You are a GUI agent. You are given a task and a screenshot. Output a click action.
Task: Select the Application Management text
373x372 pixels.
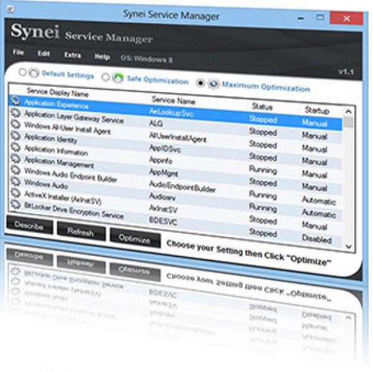(x=59, y=162)
